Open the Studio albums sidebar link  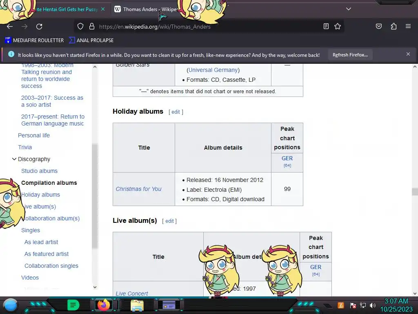tap(39, 171)
